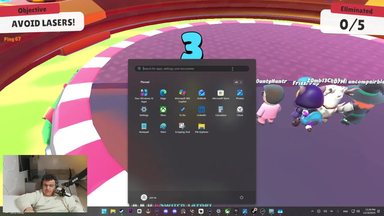Launch Edge from pinned apps
Image resolution: width=384 pixels, height=216 pixels.
click(163, 94)
